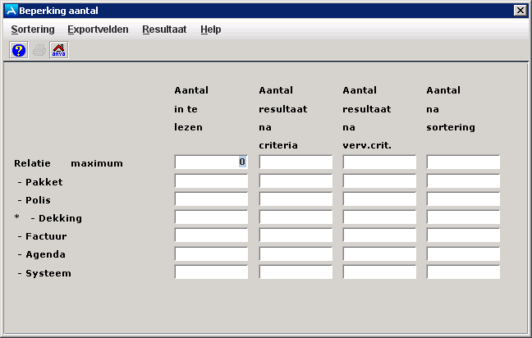Select Agenda field under 'Aantal in te lezen'
532x338 pixels.
pos(211,253)
